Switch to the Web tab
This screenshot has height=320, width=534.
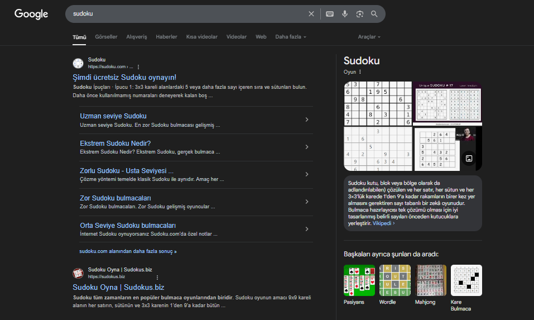pyautogui.click(x=261, y=37)
